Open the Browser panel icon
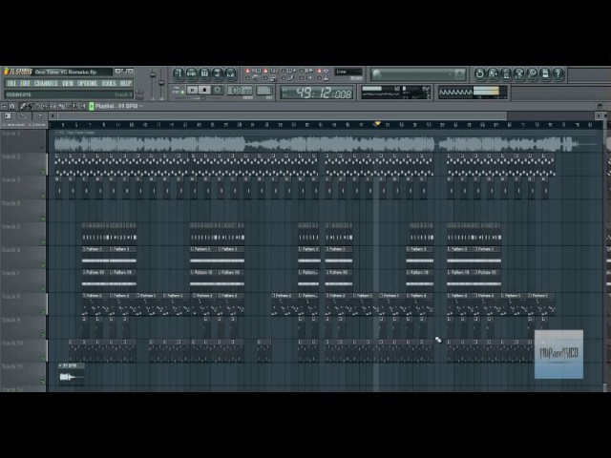This screenshot has width=611, height=458. 218,73
